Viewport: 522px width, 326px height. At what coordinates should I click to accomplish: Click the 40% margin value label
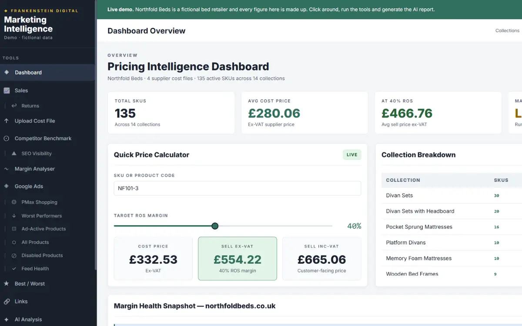point(354,226)
